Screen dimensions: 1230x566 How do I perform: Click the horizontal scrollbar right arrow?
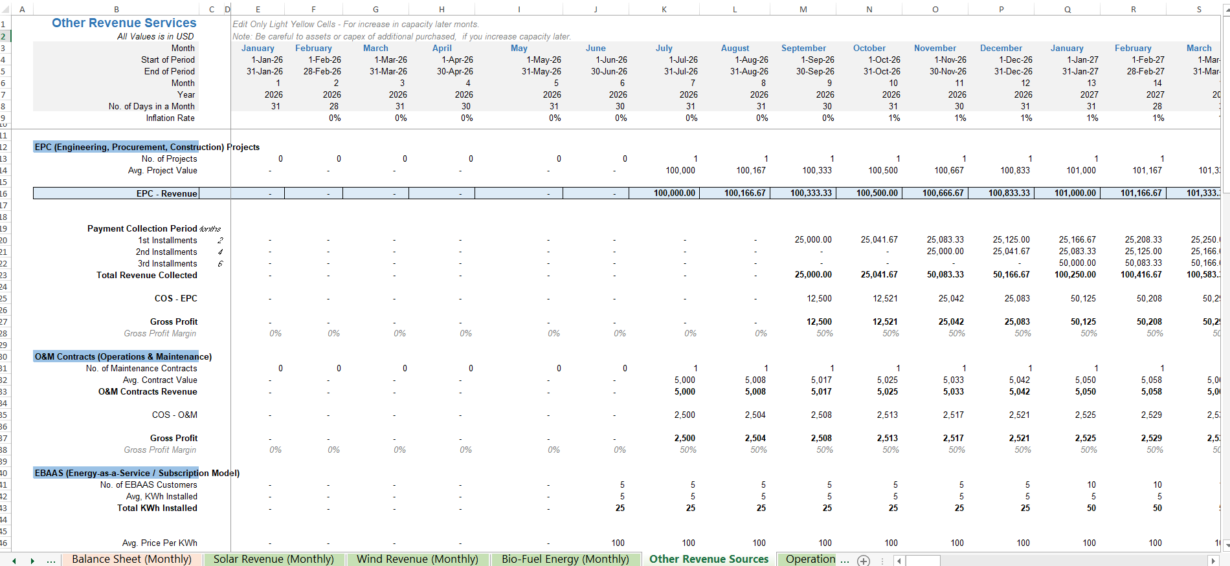tap(1214, 560)
